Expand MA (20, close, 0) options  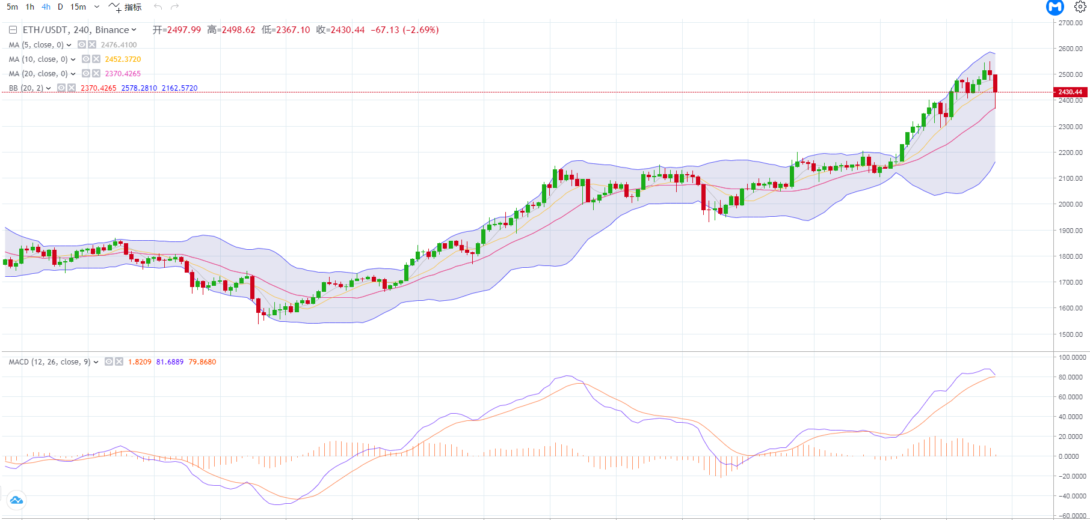click(73, 74)
